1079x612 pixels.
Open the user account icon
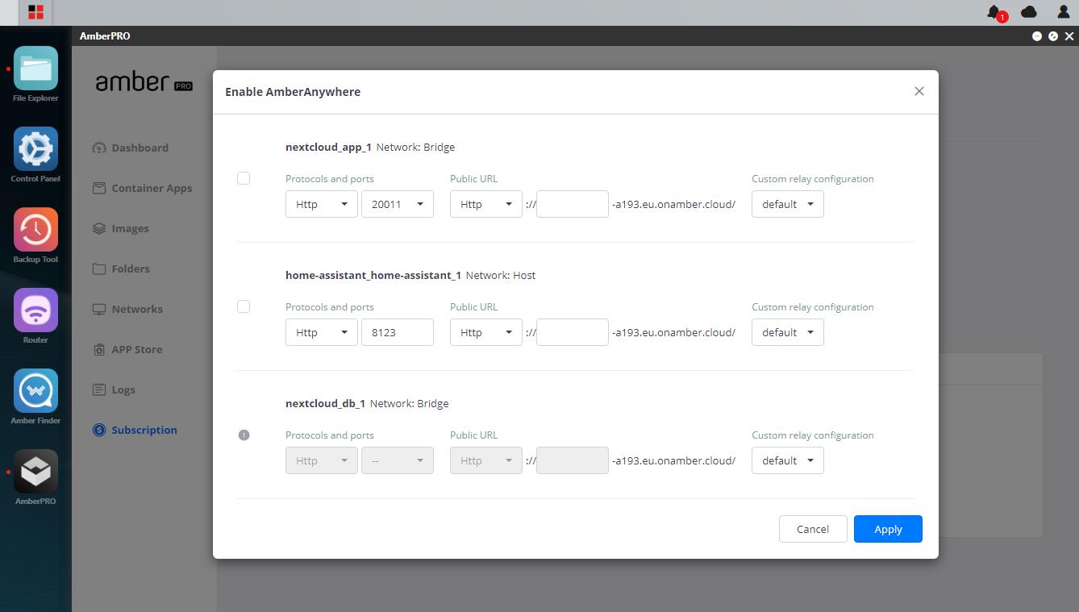[1063, 12]
